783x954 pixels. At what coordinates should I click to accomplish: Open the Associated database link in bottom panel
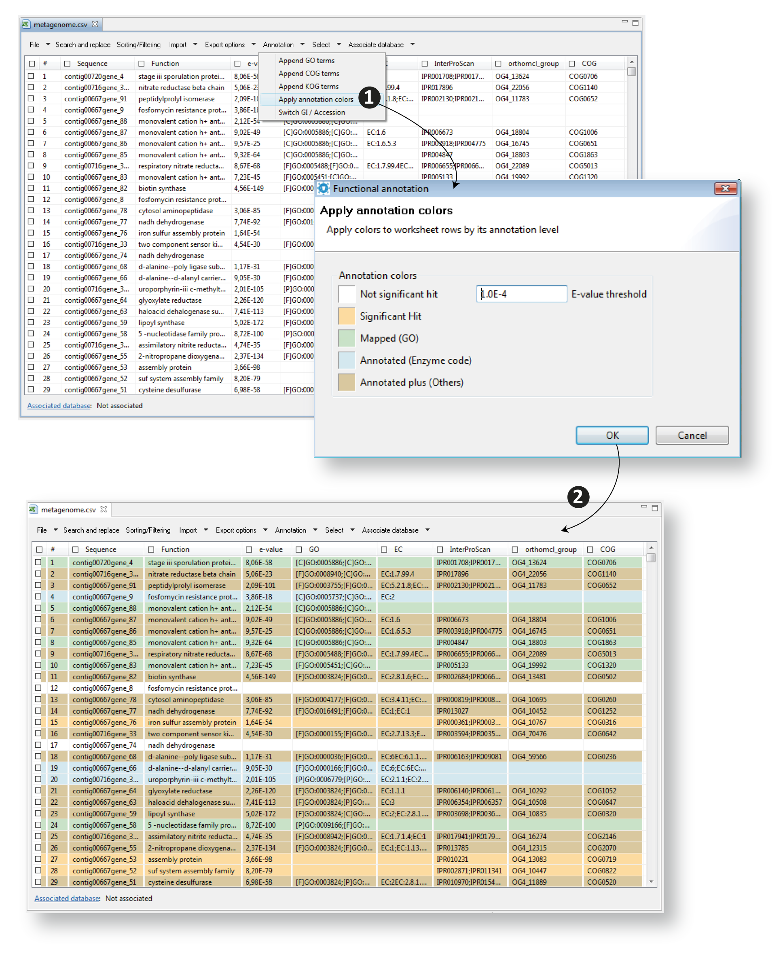point(67,898)
